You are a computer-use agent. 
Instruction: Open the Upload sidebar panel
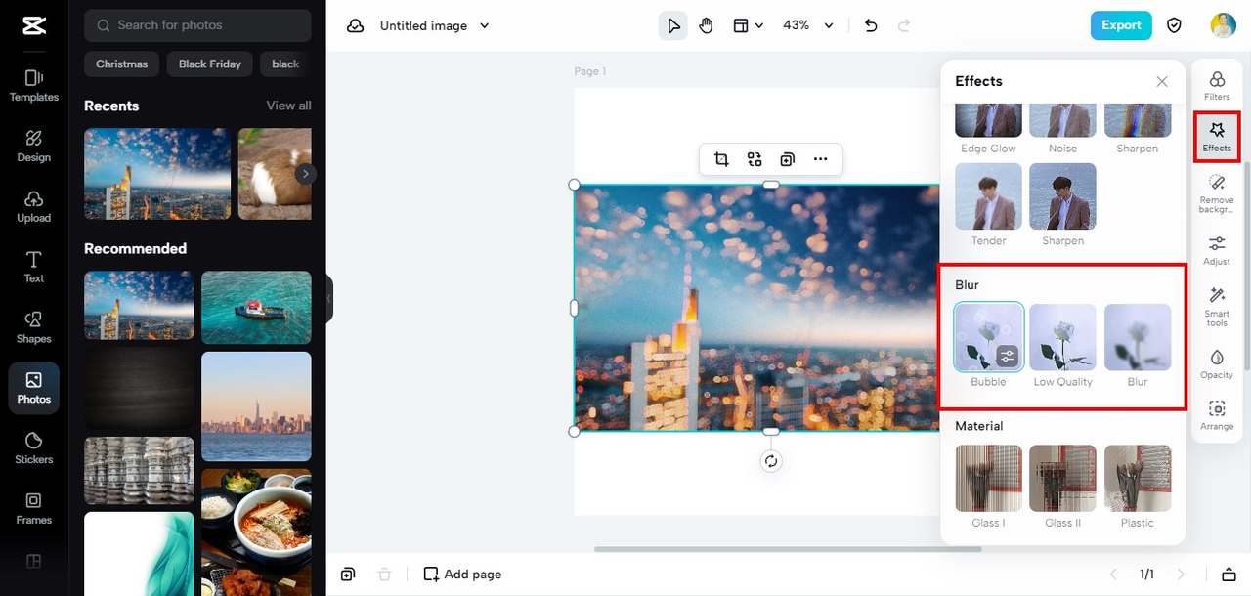33,207
